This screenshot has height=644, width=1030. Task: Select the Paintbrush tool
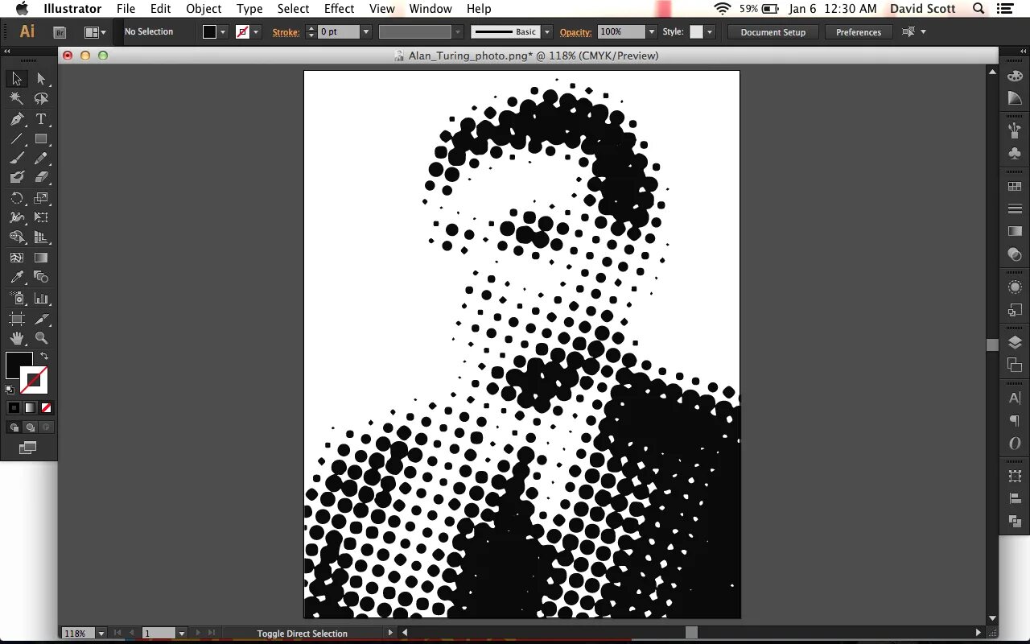click(x=16, y=158)
